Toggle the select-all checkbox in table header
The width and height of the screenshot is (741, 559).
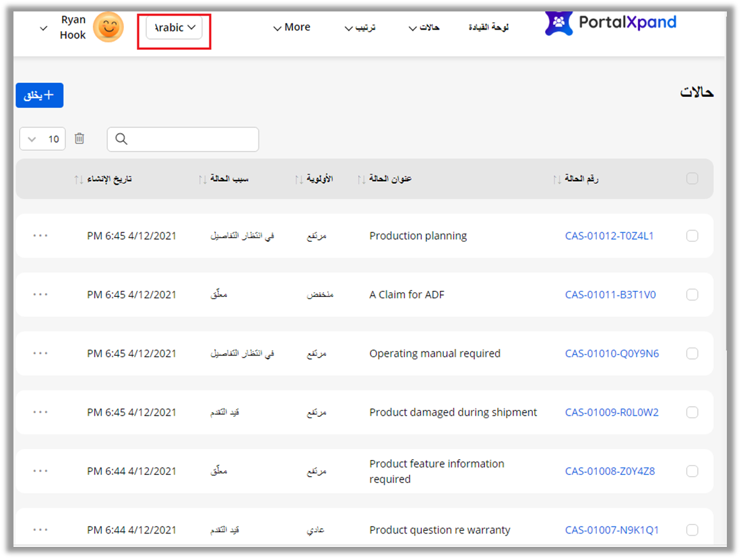[692, 178]
